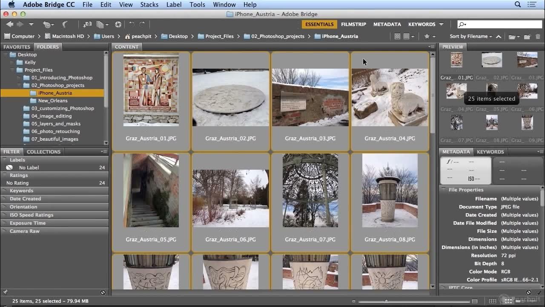
Task: Clear filter icon in Filter panel
Action: point(103,293)
